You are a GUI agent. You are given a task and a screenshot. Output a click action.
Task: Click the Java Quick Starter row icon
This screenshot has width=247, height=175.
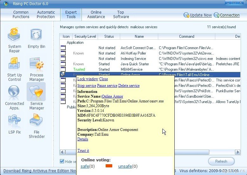pyautogui.click(x=63, y=64)
